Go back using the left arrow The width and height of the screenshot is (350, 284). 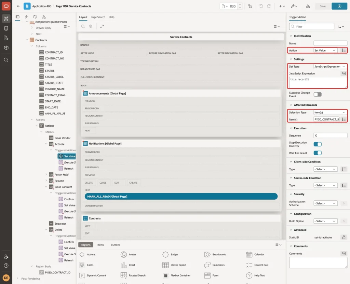click(18, 6)
